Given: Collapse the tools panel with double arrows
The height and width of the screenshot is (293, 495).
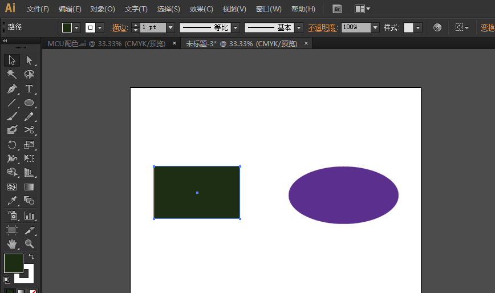Looking at the screenshot, I should click(5, 40).
